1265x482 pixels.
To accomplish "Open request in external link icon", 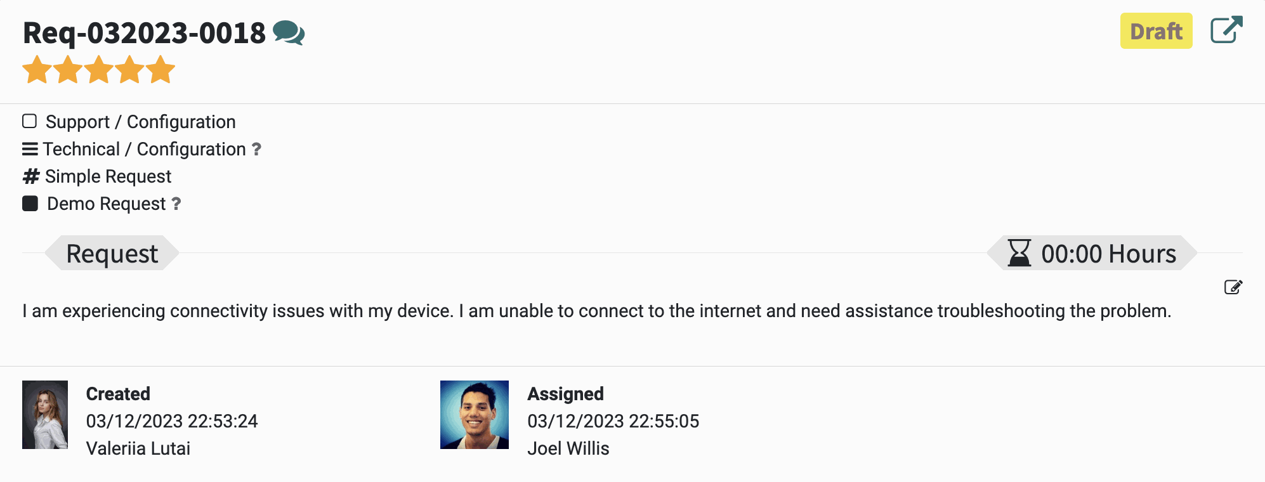I will [1226, 30].
